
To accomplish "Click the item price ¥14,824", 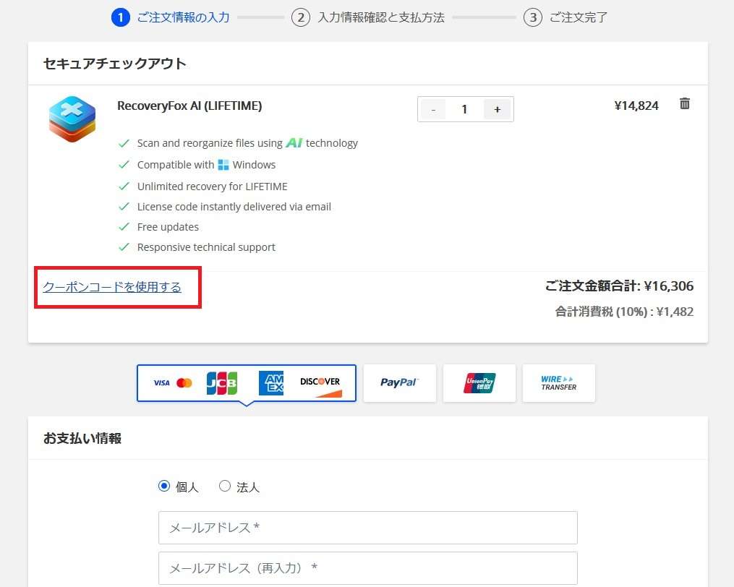I will [x=636, y=106].
